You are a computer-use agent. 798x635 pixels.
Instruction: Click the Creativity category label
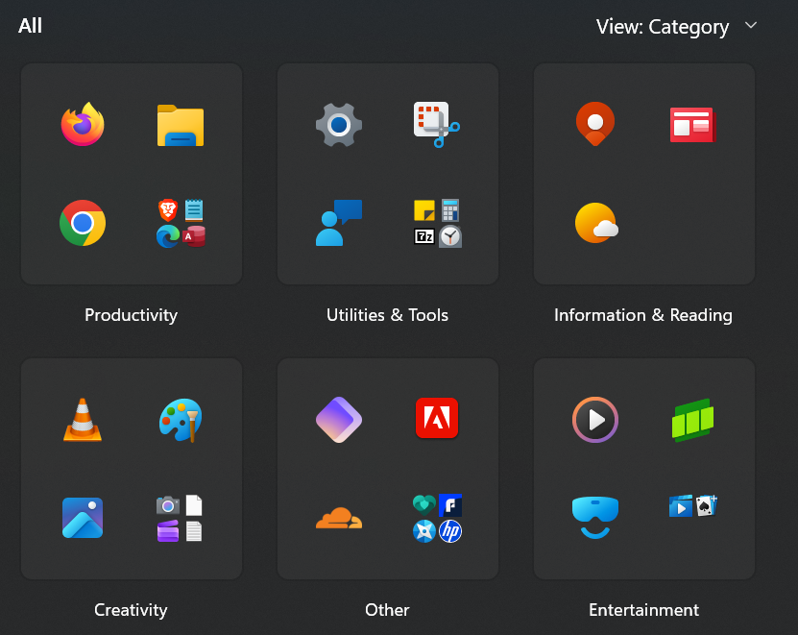coord(131,609)
